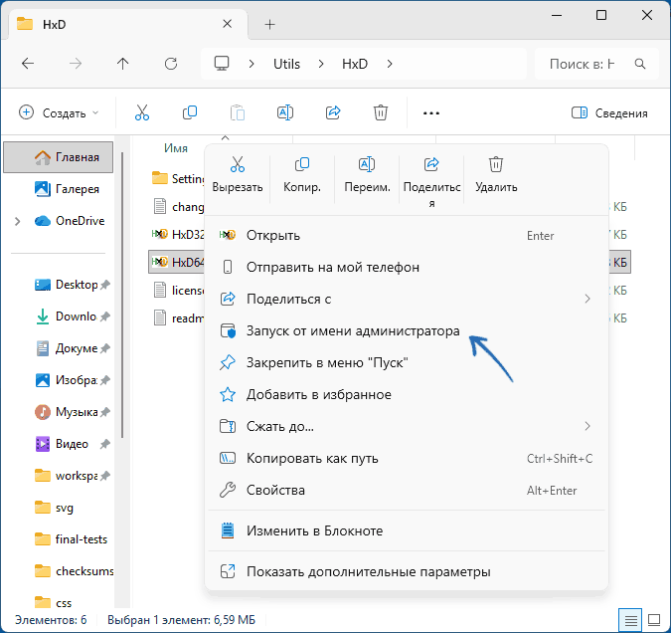The height and width of the screenshot is (633, 671).
Task: Choose Открыть from the context menu
Action: coord(407,235)
